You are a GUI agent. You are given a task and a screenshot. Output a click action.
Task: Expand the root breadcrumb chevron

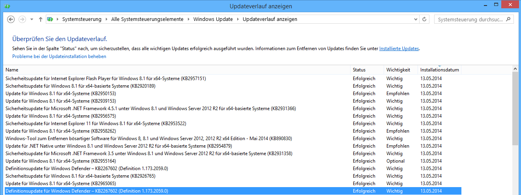(58, 19)
